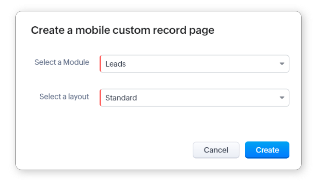Dismiss the dialog using Cancel

coord(216,150)
